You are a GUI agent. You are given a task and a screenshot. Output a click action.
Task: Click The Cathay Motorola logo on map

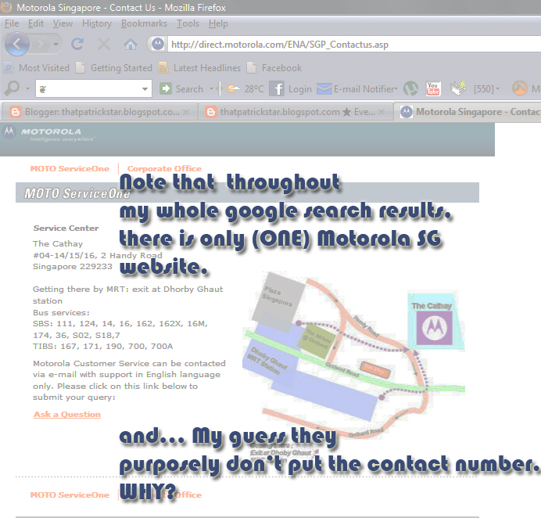click(x=434, y=328)
